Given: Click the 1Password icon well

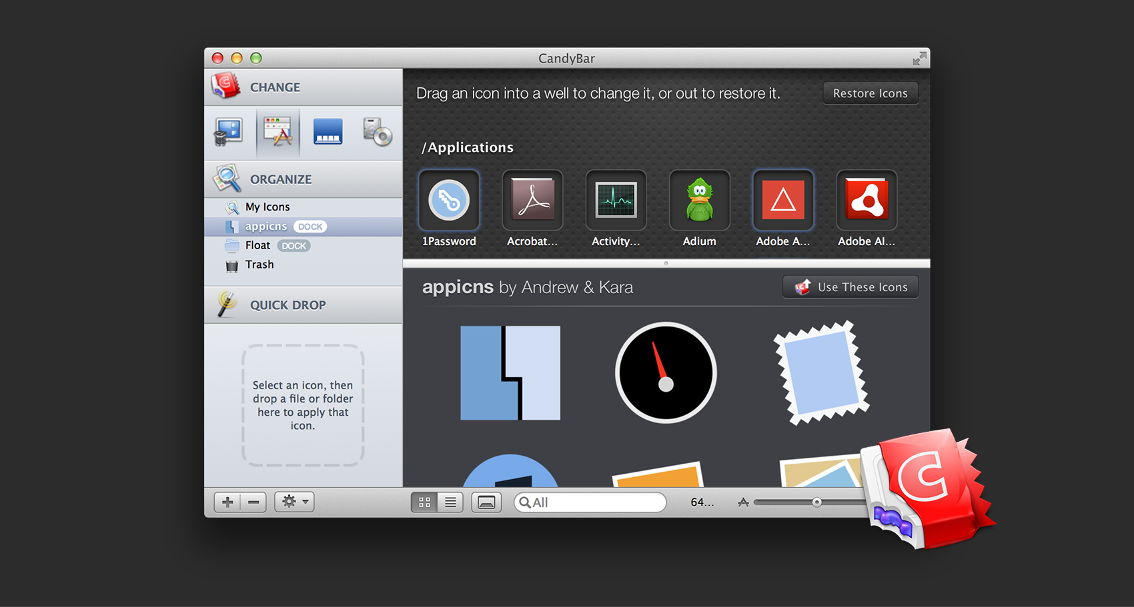Looking at the screenshot, I should click(449, 200).
